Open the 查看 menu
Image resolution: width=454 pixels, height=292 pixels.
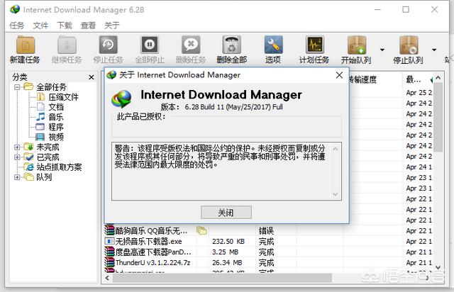coord(88,26)
